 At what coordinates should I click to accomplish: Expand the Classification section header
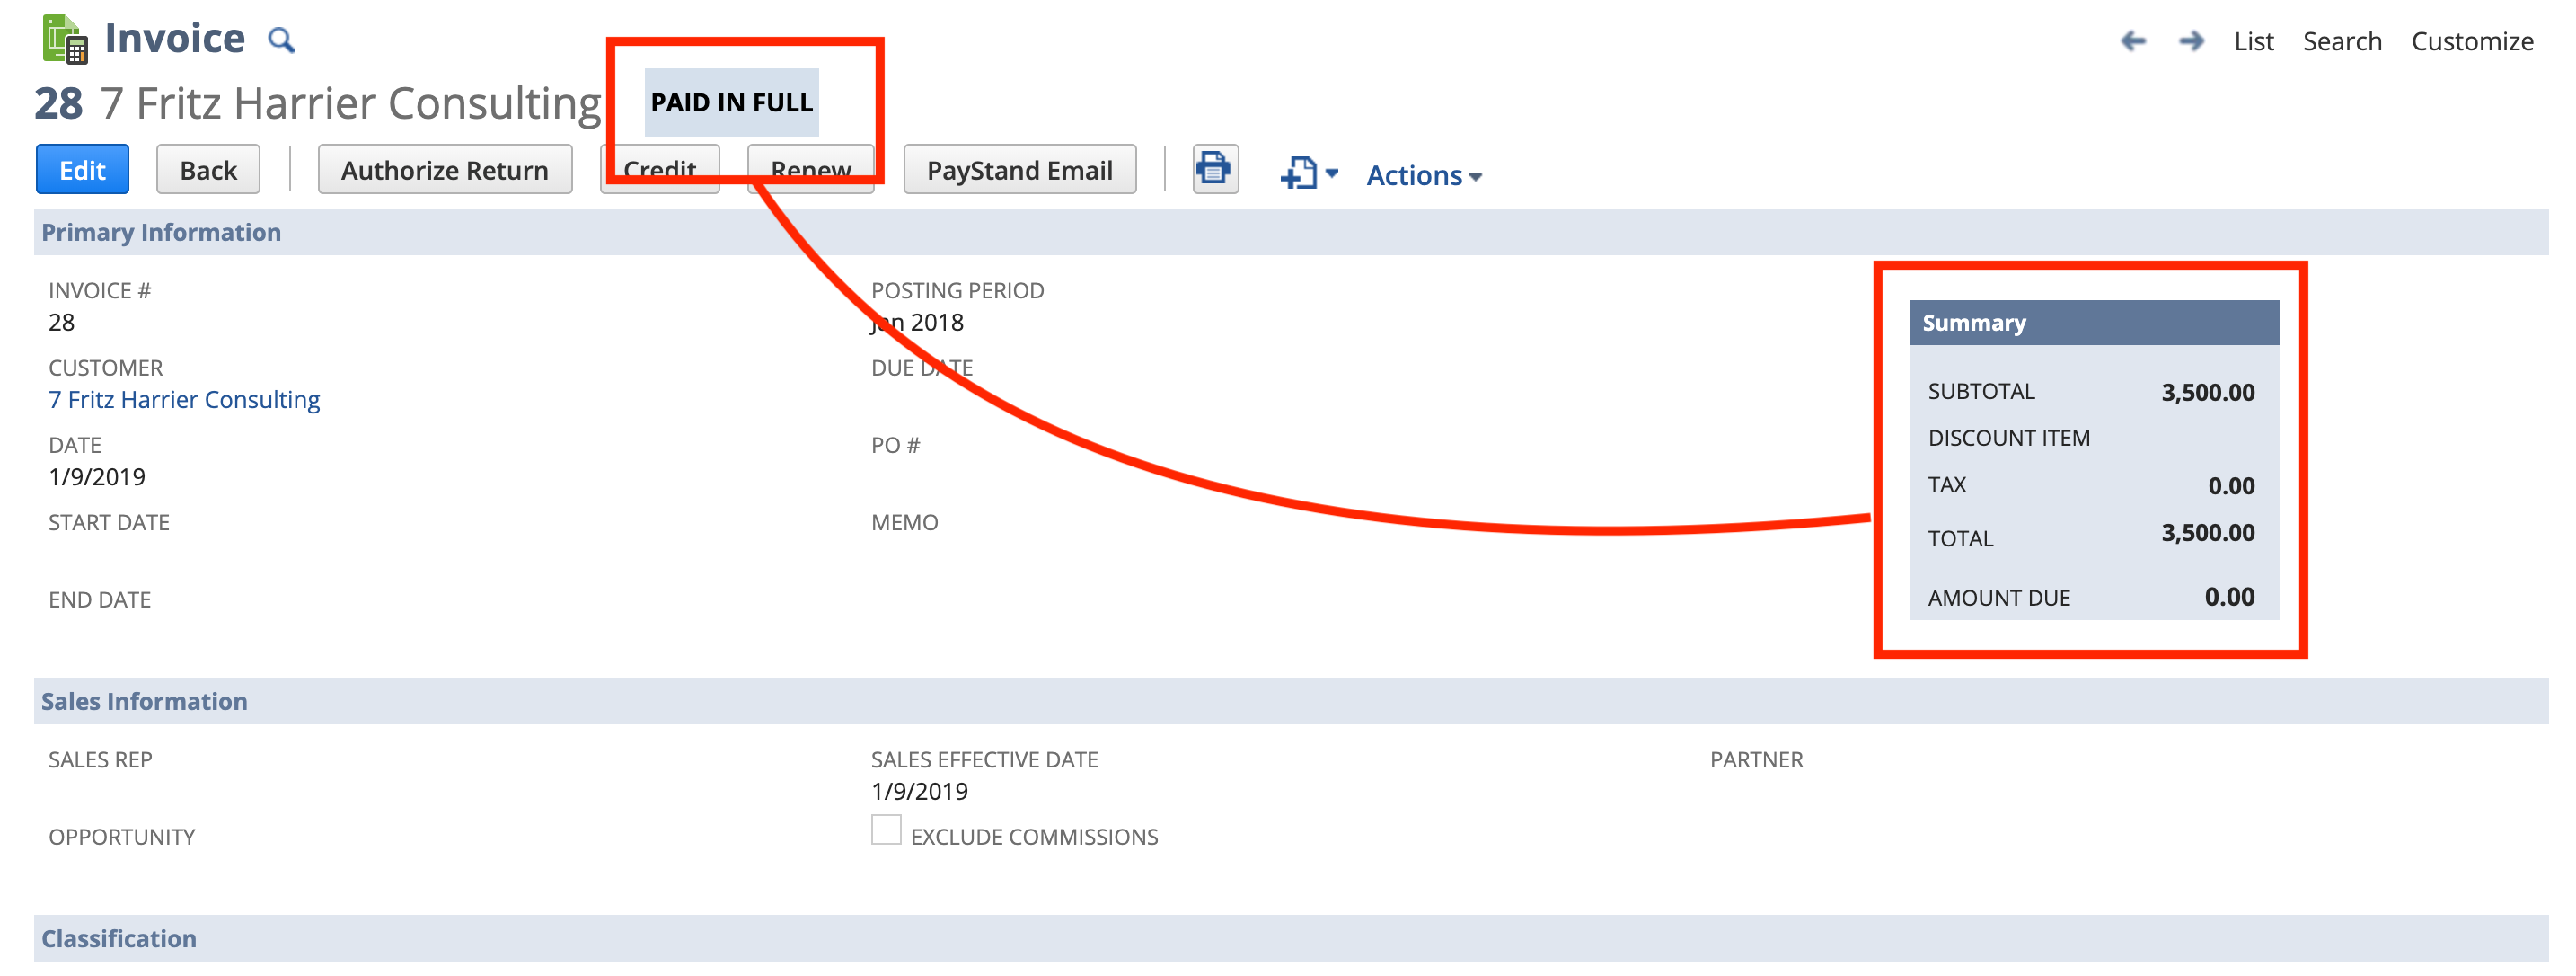pos(119,938)
